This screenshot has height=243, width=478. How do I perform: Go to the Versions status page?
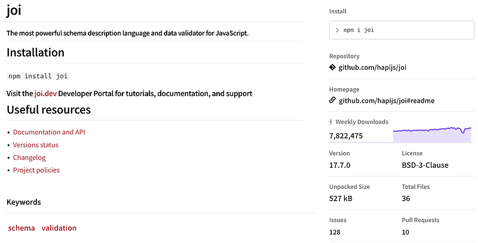click(36, 145)
